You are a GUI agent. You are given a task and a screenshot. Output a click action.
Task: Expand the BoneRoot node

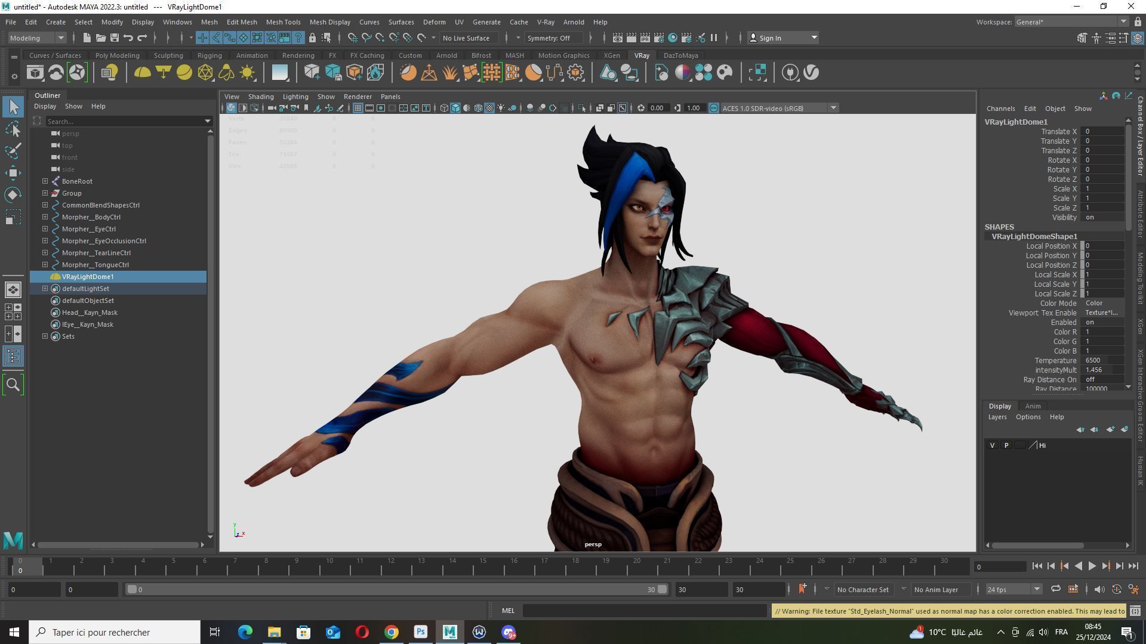point(45,181)
